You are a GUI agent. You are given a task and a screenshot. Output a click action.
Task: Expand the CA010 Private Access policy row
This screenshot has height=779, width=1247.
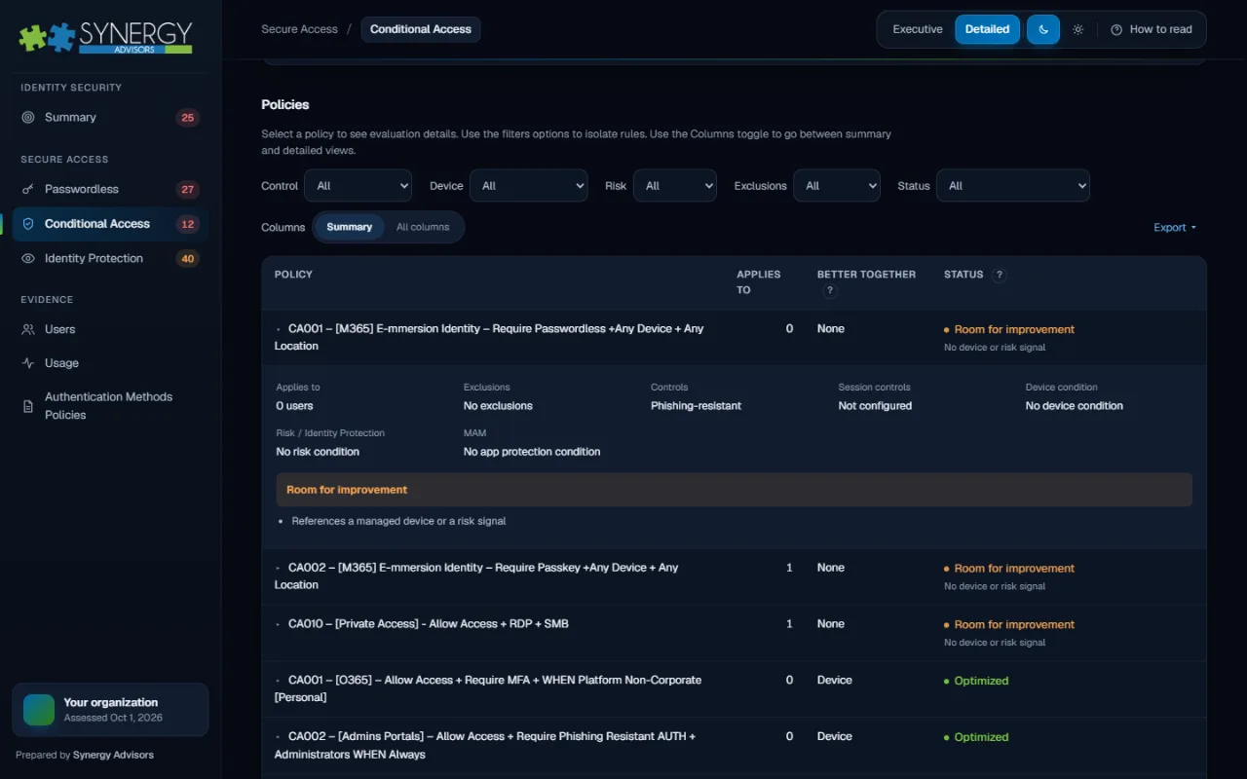coord(734,633)
